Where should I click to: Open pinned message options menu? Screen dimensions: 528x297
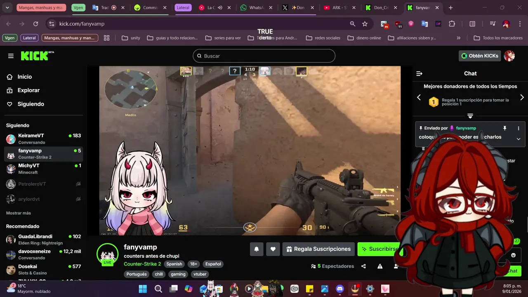tap(519, 128)
